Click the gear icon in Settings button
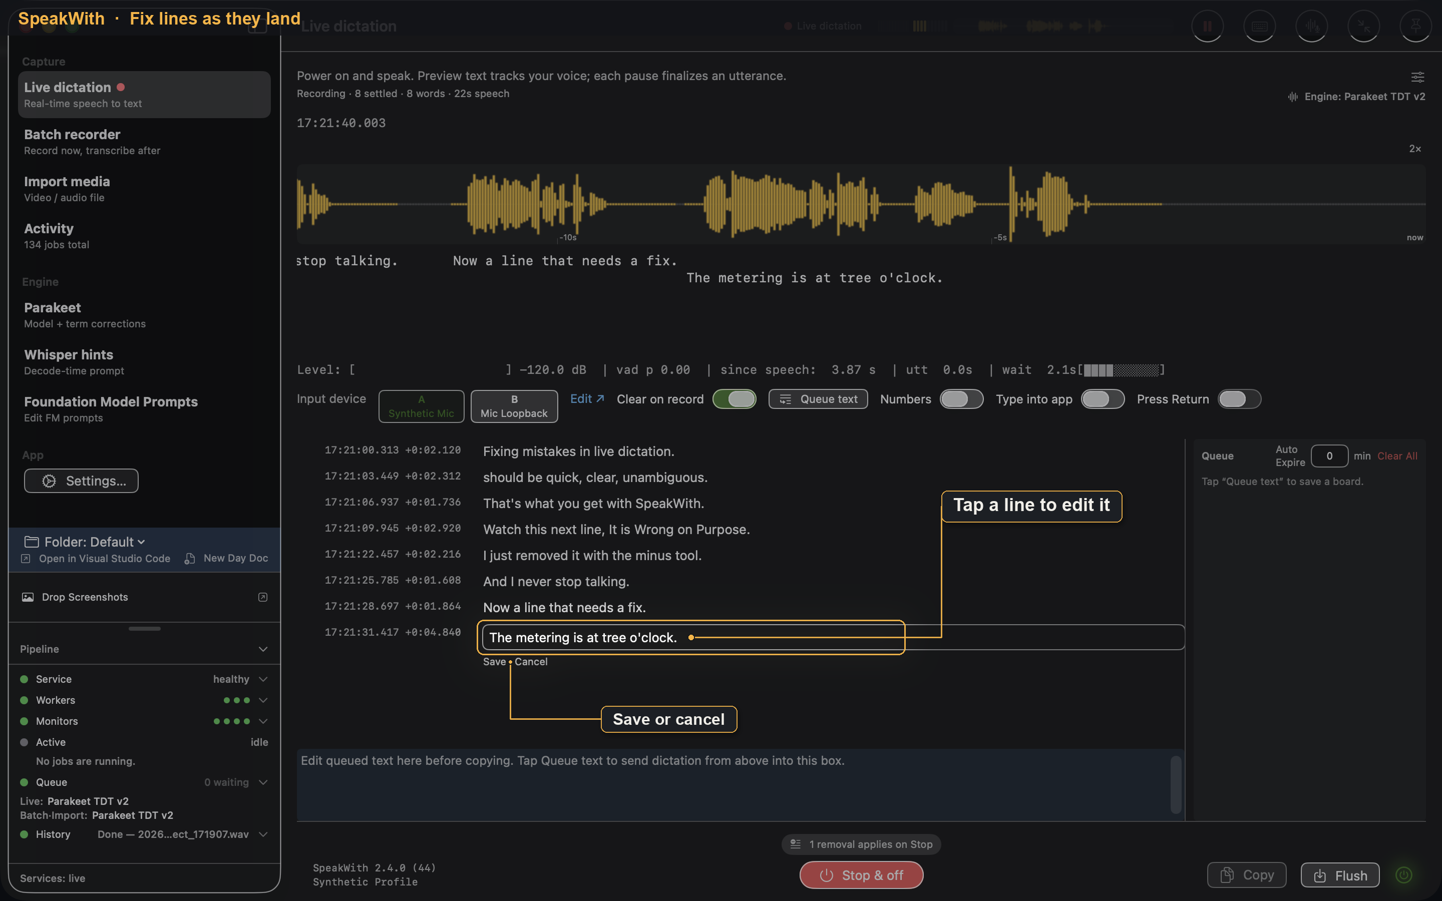The height and width of the screenshot is (901, 1442). coord(50,481)
